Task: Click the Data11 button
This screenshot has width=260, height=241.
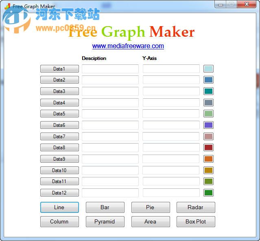Action: 59,181
